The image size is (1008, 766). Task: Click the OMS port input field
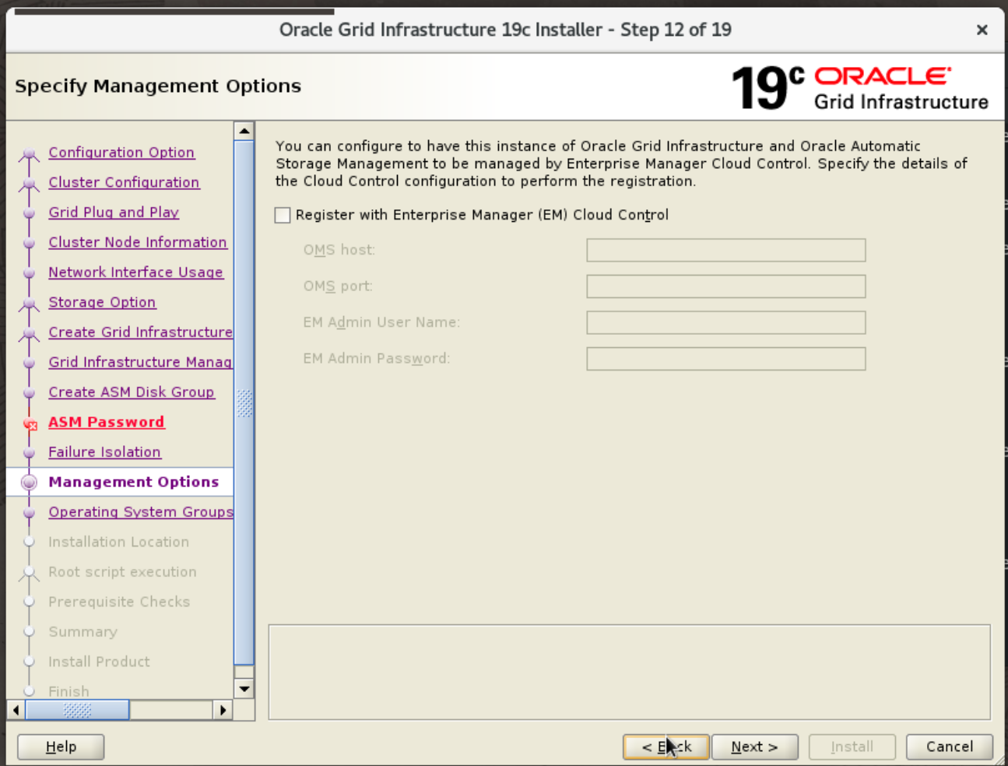pyautogui.click(x=726, y=286)
